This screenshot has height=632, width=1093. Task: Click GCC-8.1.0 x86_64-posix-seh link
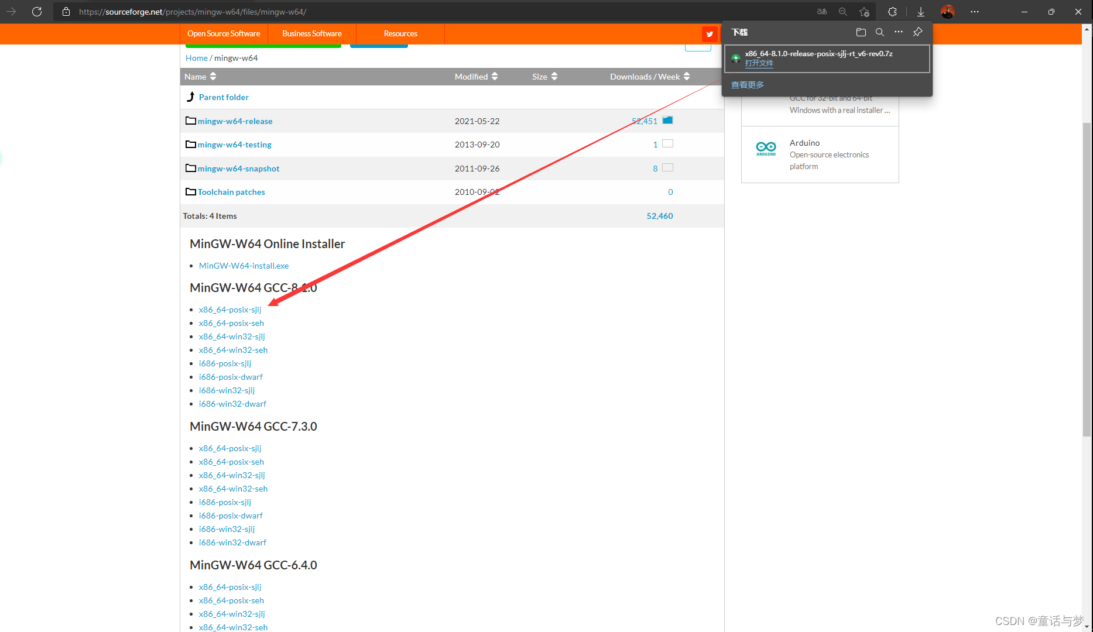tap(231, 323)
